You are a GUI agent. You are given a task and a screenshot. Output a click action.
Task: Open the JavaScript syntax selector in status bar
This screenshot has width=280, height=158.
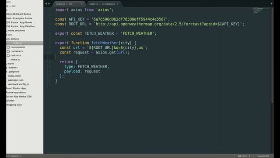(x=263, y=156)
